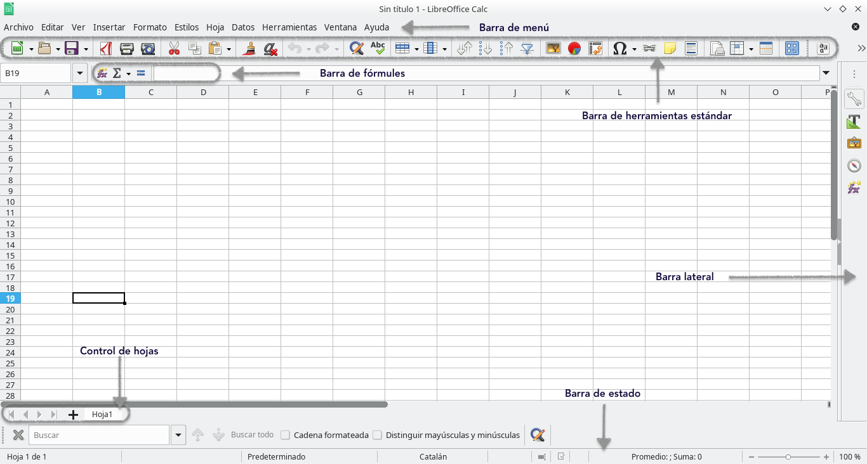
Task: Open sidebar Functions fx icon
Action: click(x=854, y=188)
